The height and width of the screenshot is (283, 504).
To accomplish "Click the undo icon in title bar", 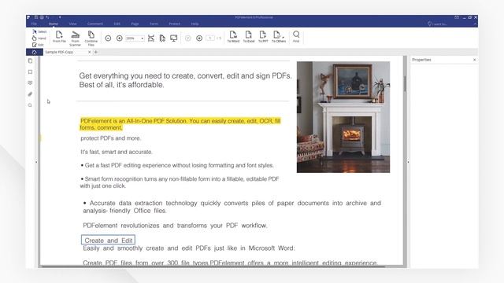I will pyautogui.click(x=47, y=17).
